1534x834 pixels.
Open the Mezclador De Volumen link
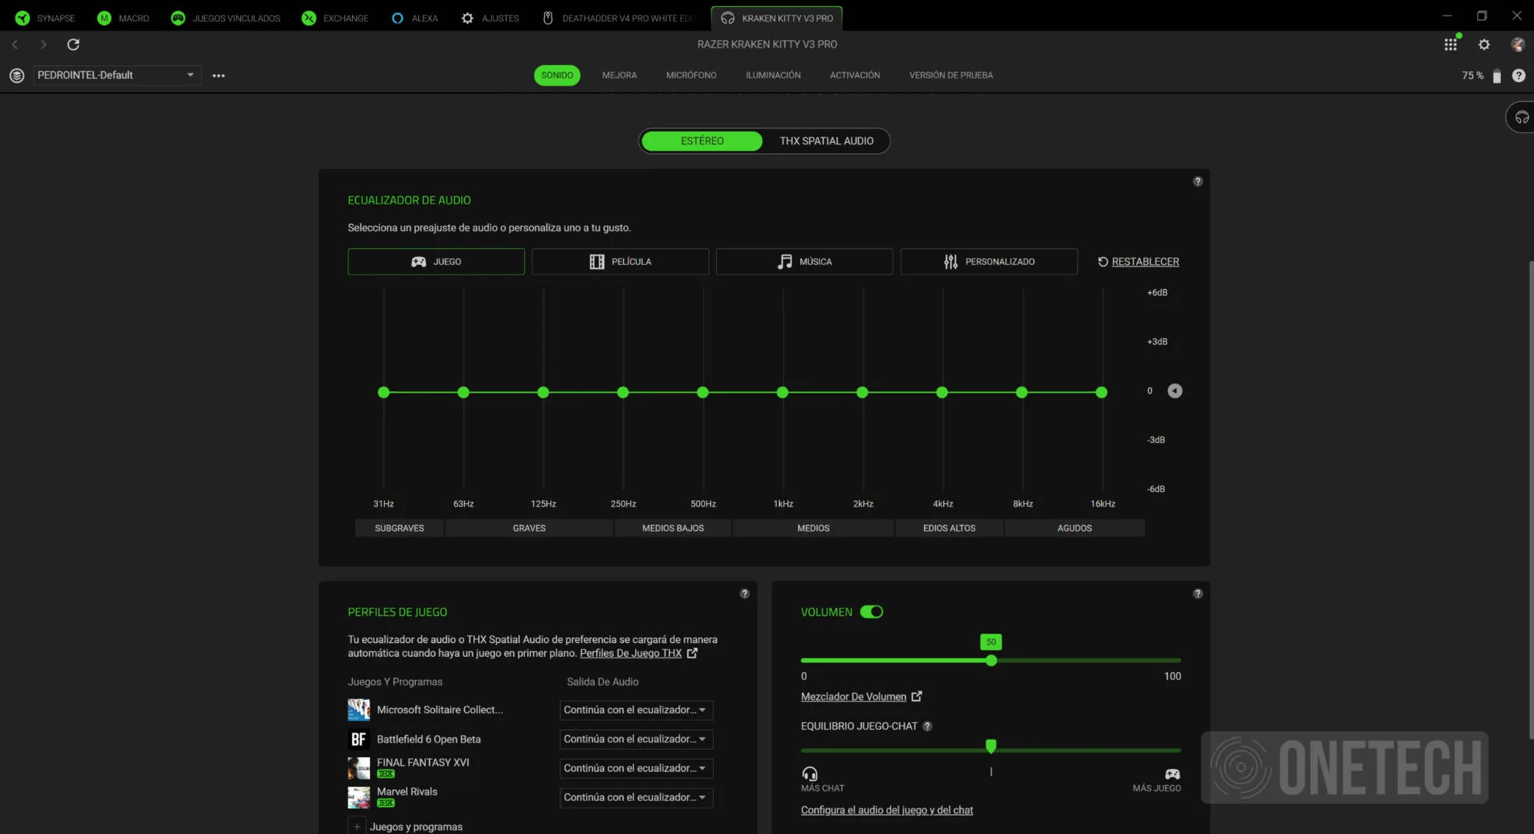click(861, 697)
